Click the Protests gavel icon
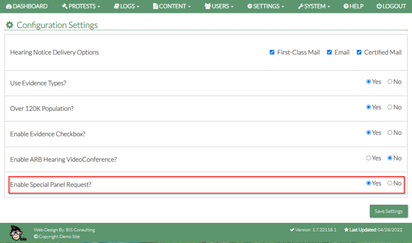The width and height of the screenshot is (412, 243). tap(65, 6)
